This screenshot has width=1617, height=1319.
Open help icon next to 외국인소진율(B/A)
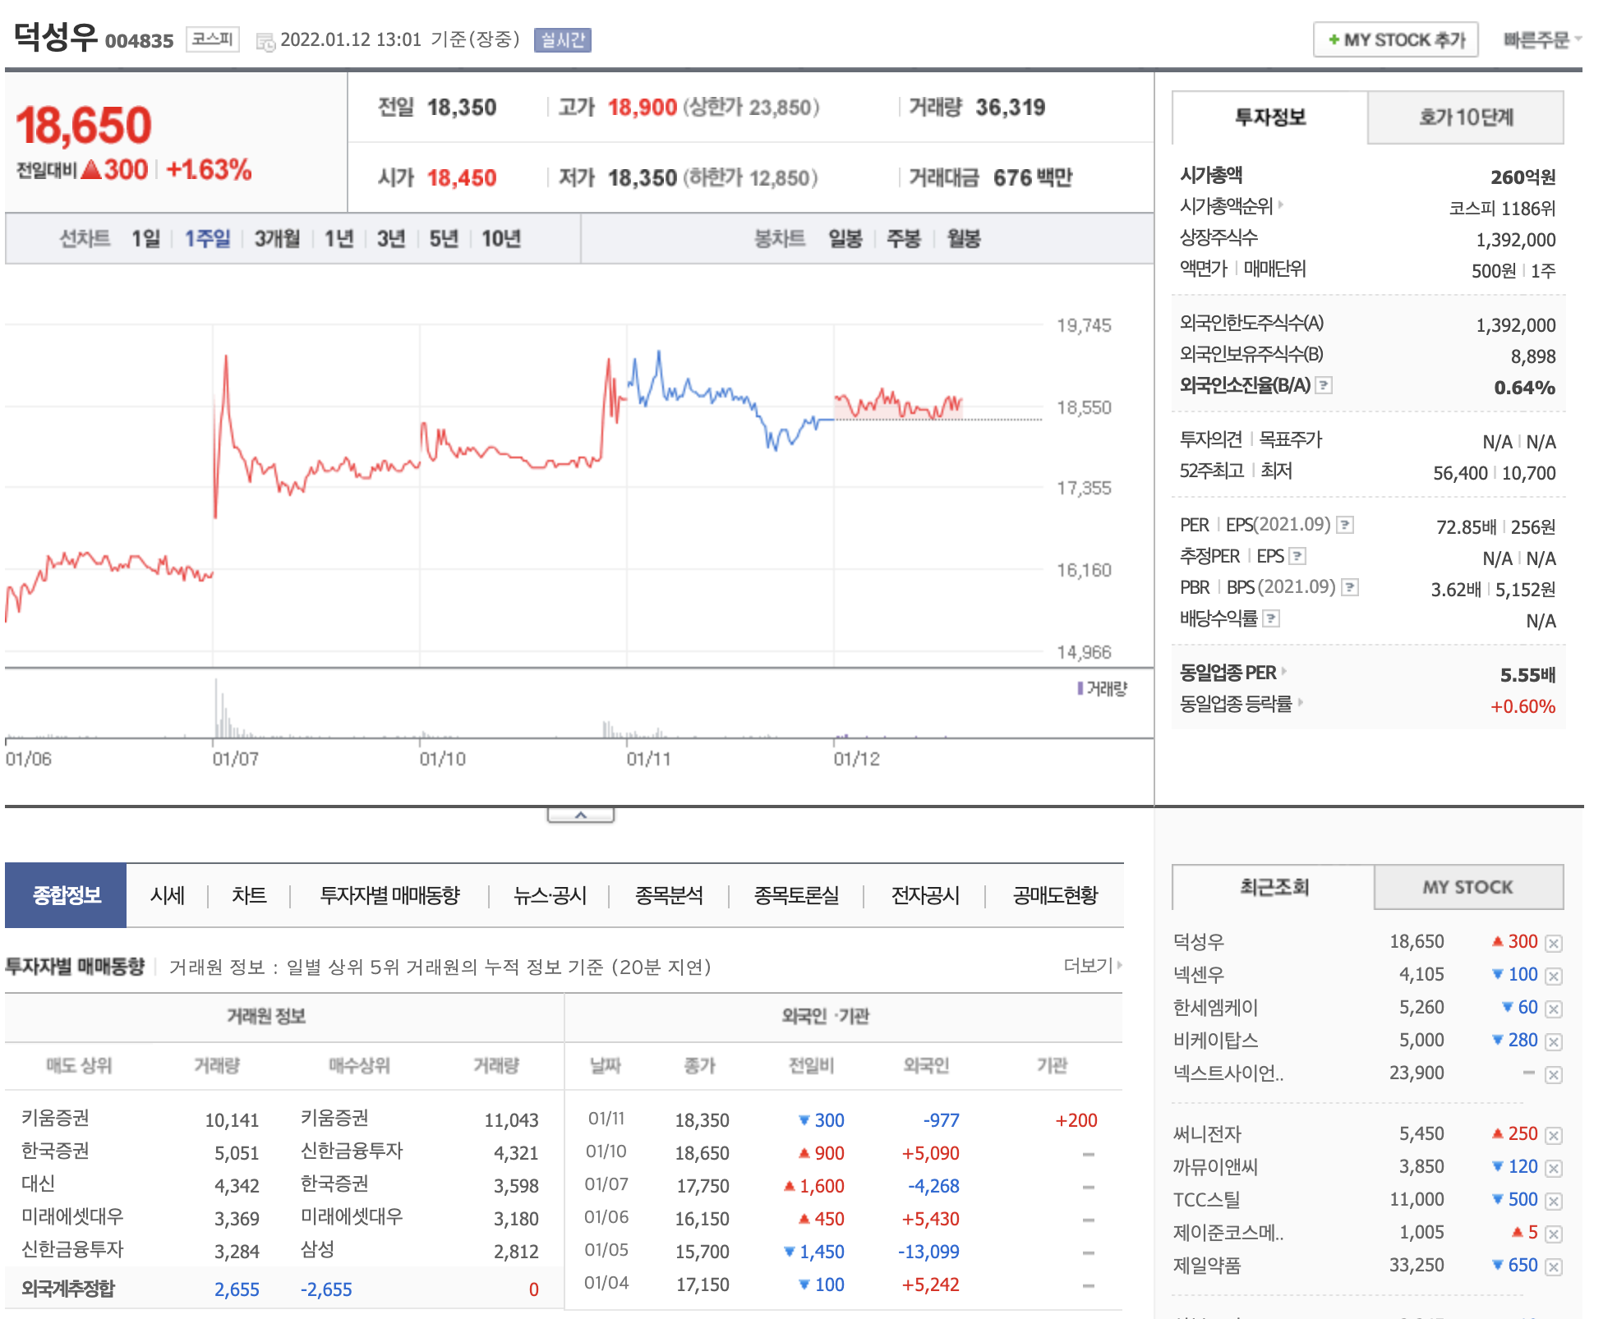(x=1324, y=385)
